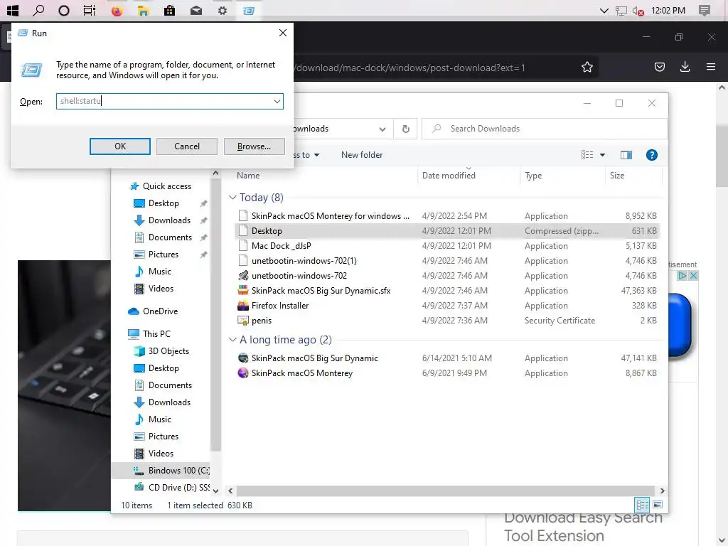Open the 'ss to' toolbar dropdown
The height and width of the screenshot is (546, 728).
coord(306,155)
